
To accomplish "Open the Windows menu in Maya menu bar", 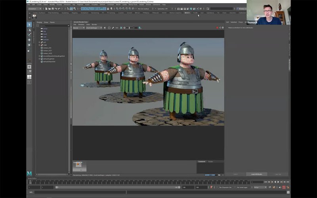I will pos(67,4).
